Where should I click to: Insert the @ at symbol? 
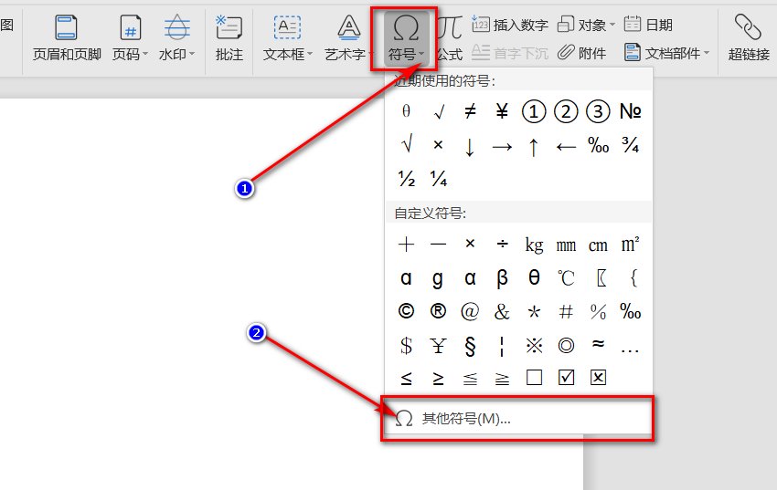470,311
